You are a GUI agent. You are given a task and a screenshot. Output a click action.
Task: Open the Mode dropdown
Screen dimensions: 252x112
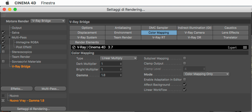point(206,74)
